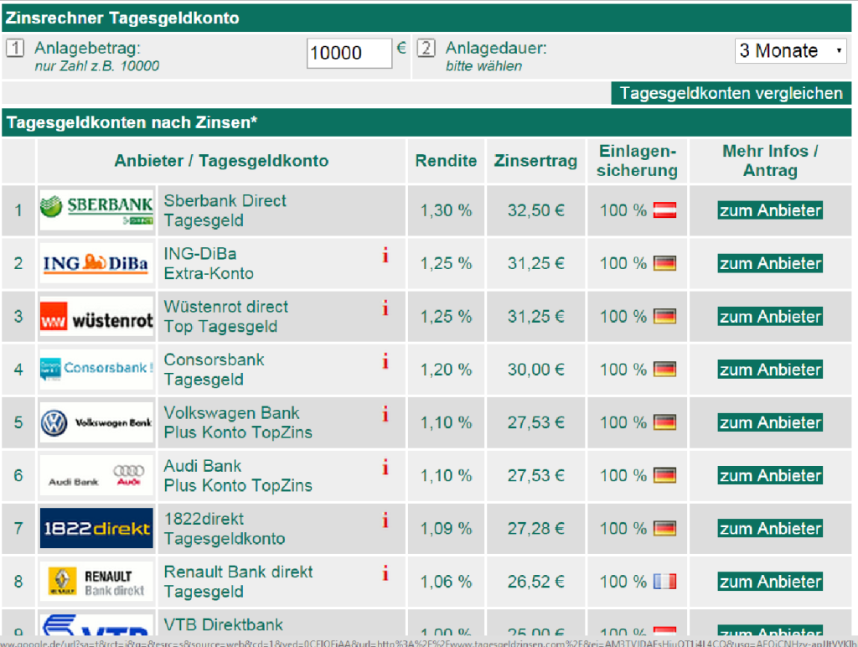Open Consorsbank Tagesgeld link
The width and height of the screenshot is (858, 647).
tap(214, 370)
